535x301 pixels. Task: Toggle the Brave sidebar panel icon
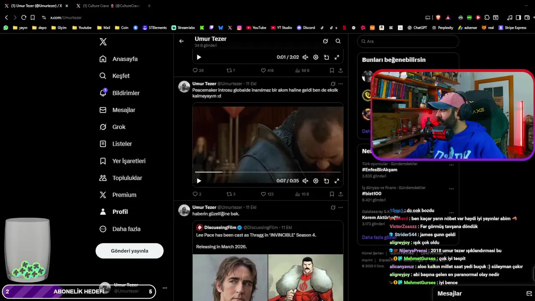coord(518,18)
